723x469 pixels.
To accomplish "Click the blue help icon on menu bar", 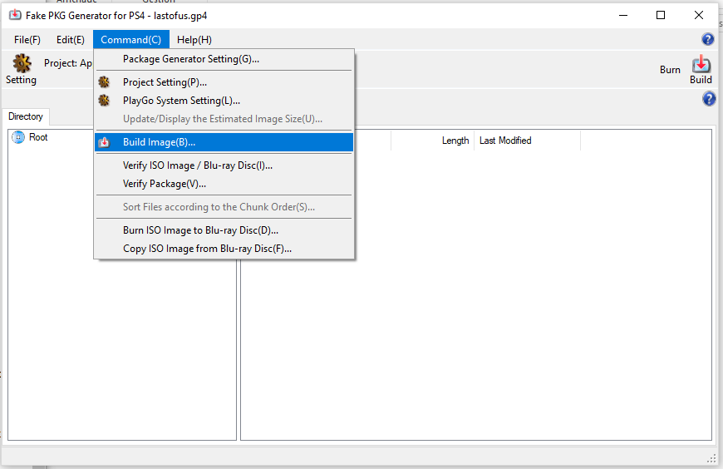I will 708,39.
